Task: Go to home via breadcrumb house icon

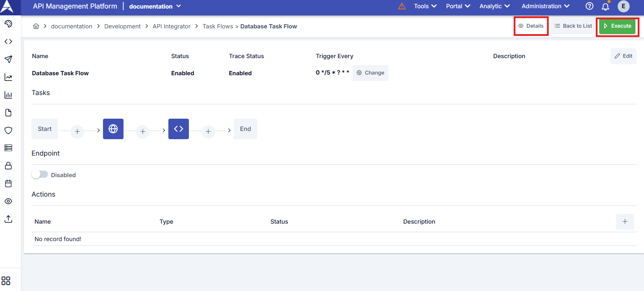Action: click(36, 26)
